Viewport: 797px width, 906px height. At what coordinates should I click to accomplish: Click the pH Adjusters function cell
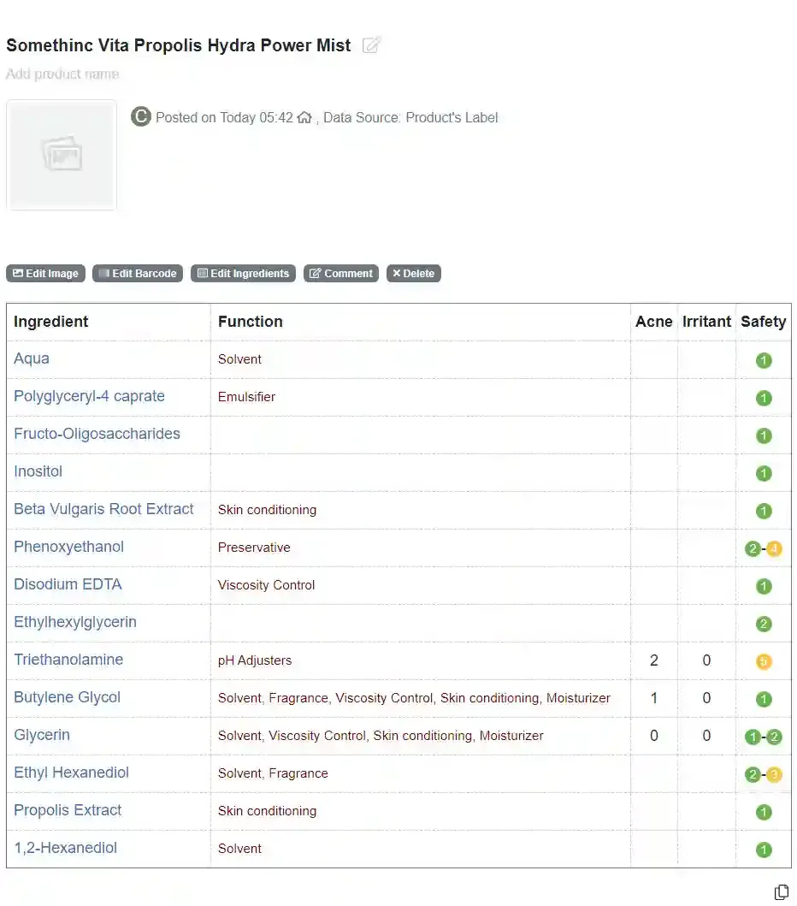(255, 660)
